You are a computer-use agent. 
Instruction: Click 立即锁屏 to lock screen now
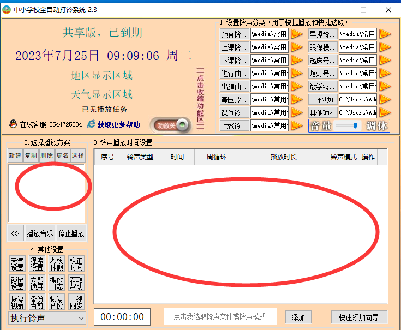[37, 283]
